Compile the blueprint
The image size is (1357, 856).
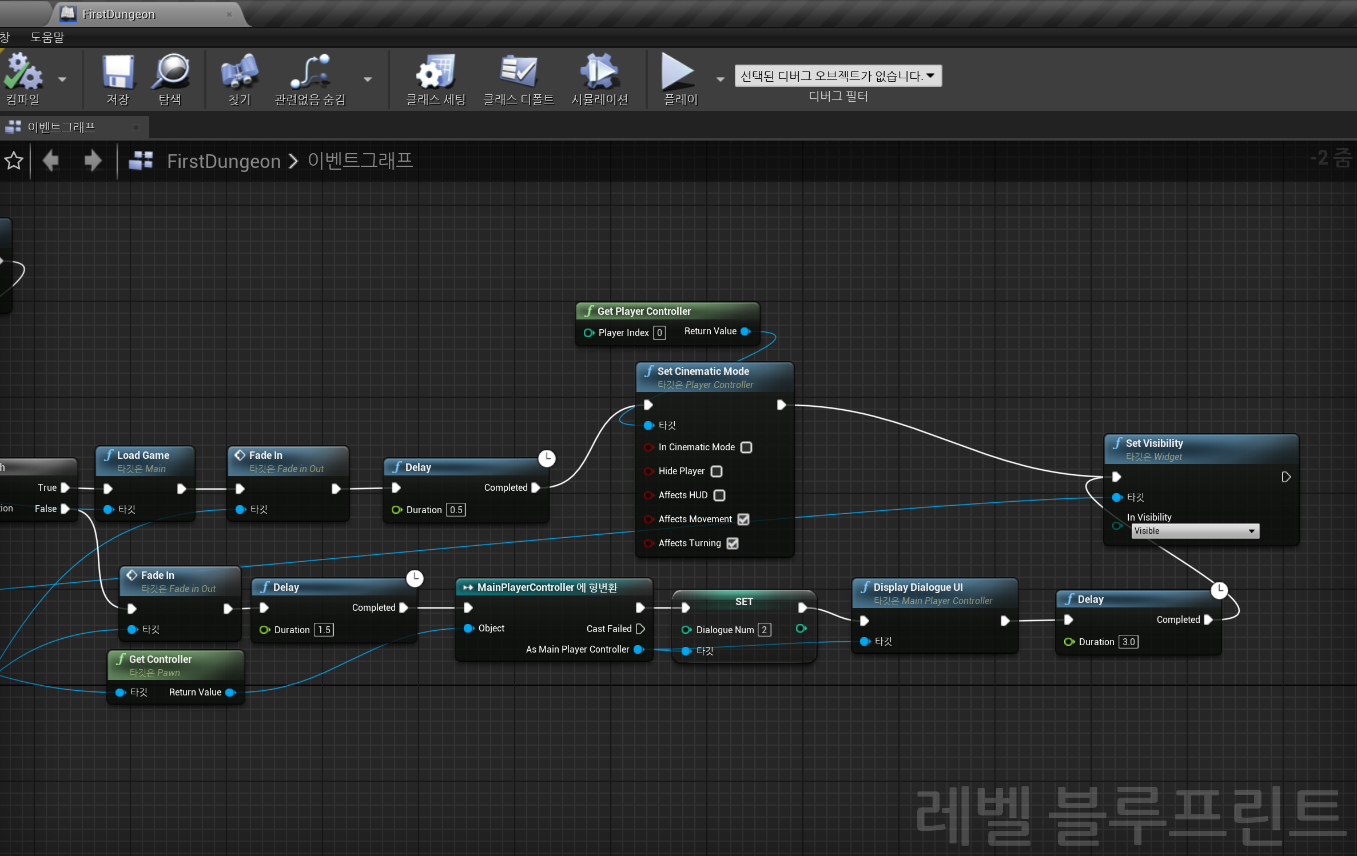(23, 80)
